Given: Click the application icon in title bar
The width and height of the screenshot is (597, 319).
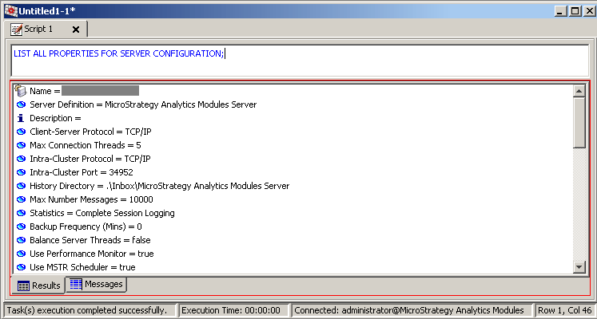Looking at the screenshot, I should [9, 9].
